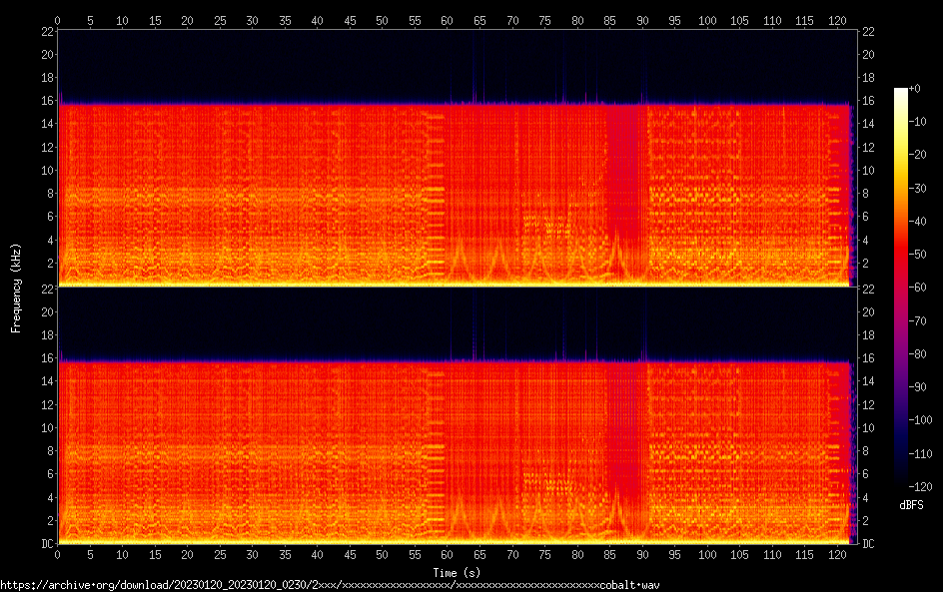Click the 16 kHz tick on the upper channel's left axis
943x592 pixels.
tap(44, 101)
